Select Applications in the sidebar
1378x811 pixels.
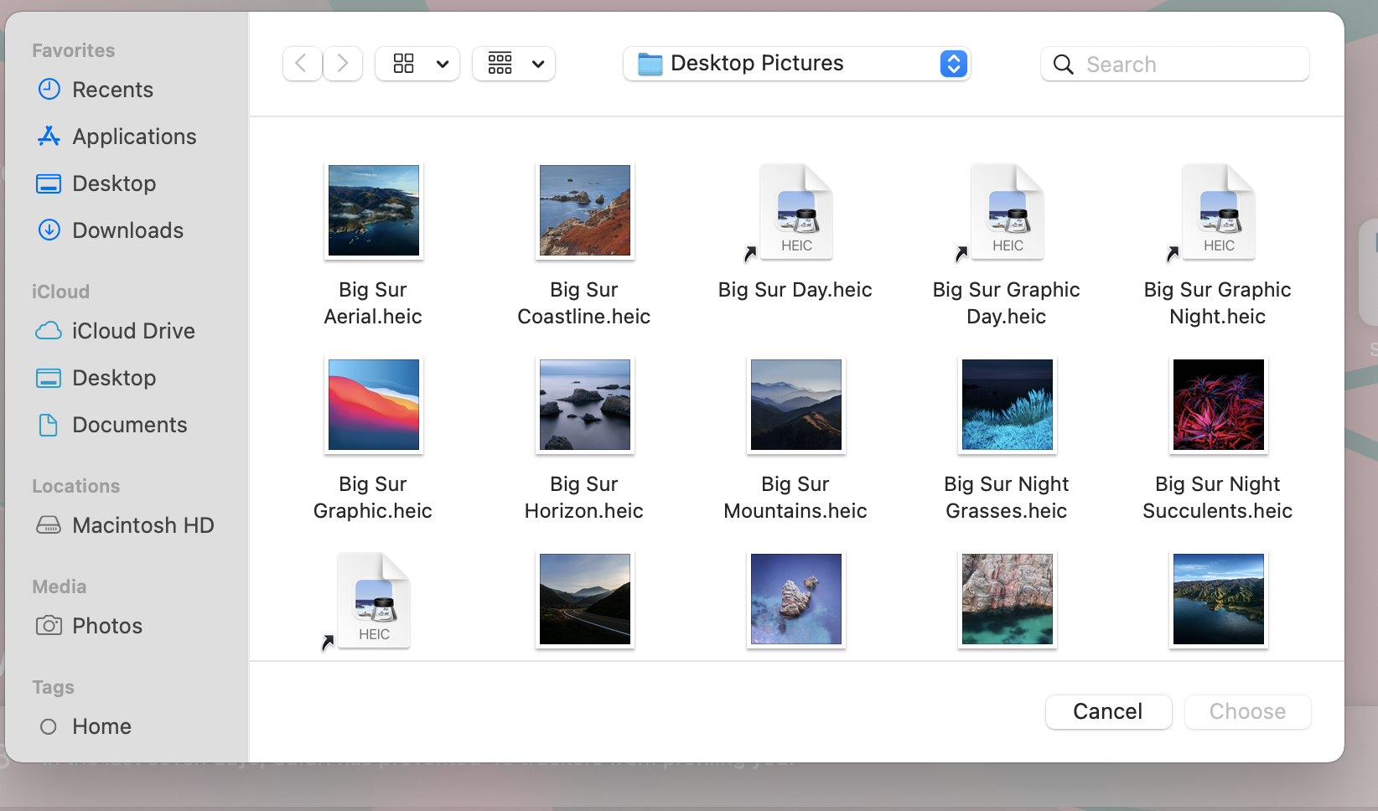[x=134, y=137]
